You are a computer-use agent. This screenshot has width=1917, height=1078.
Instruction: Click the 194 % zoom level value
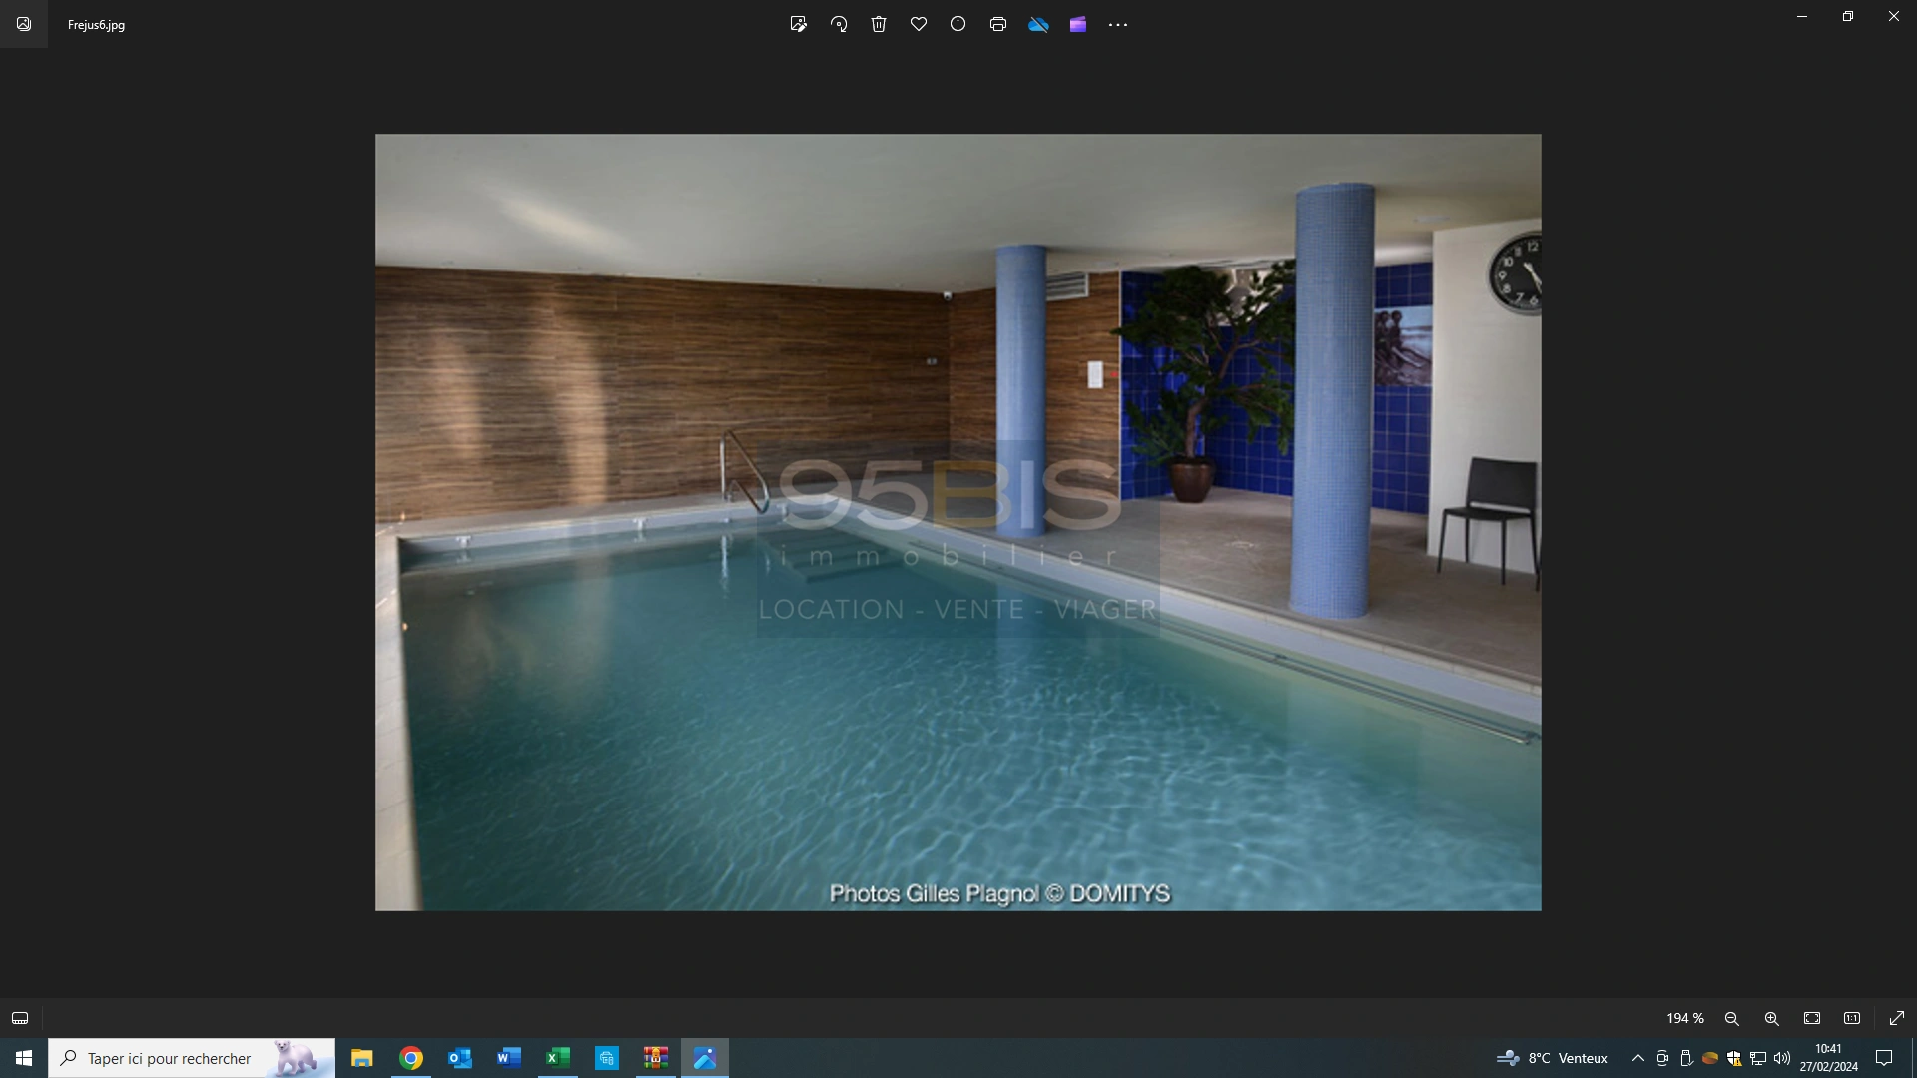[x=1685, y=1018]
